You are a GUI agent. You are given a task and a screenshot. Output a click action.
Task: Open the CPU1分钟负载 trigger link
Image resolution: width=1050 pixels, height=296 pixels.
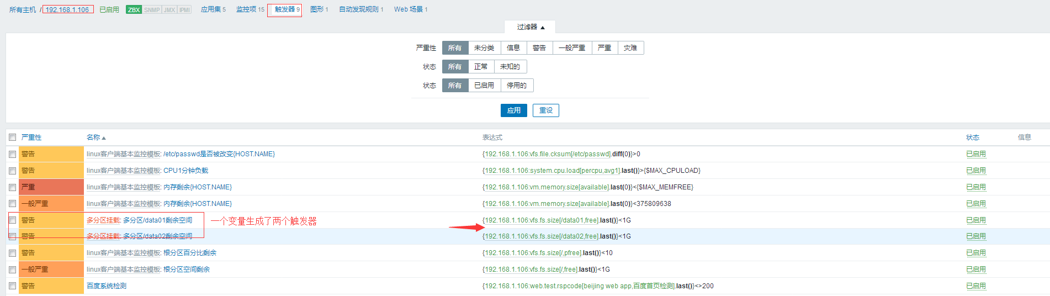pos(185,171)
